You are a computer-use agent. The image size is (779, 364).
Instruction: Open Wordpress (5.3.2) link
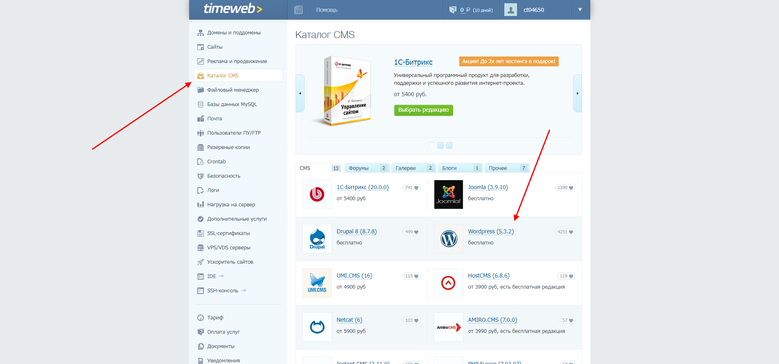point(491,231)
